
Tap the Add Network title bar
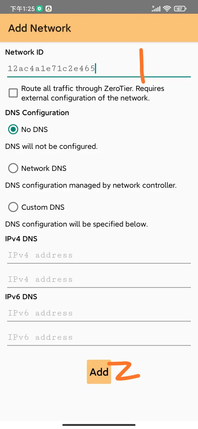tap(99, 28)
